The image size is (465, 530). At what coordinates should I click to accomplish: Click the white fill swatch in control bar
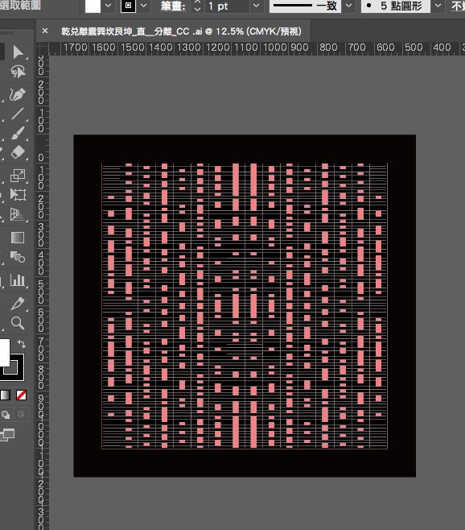point(93,6)
